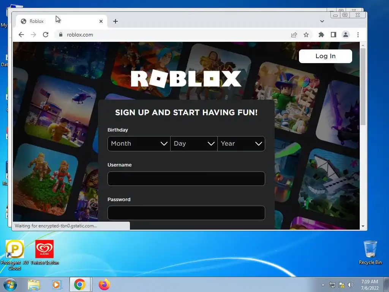Open the Year birthday dropdown
The width and height of the screenshot is (389, 292).
pos(241,143)
